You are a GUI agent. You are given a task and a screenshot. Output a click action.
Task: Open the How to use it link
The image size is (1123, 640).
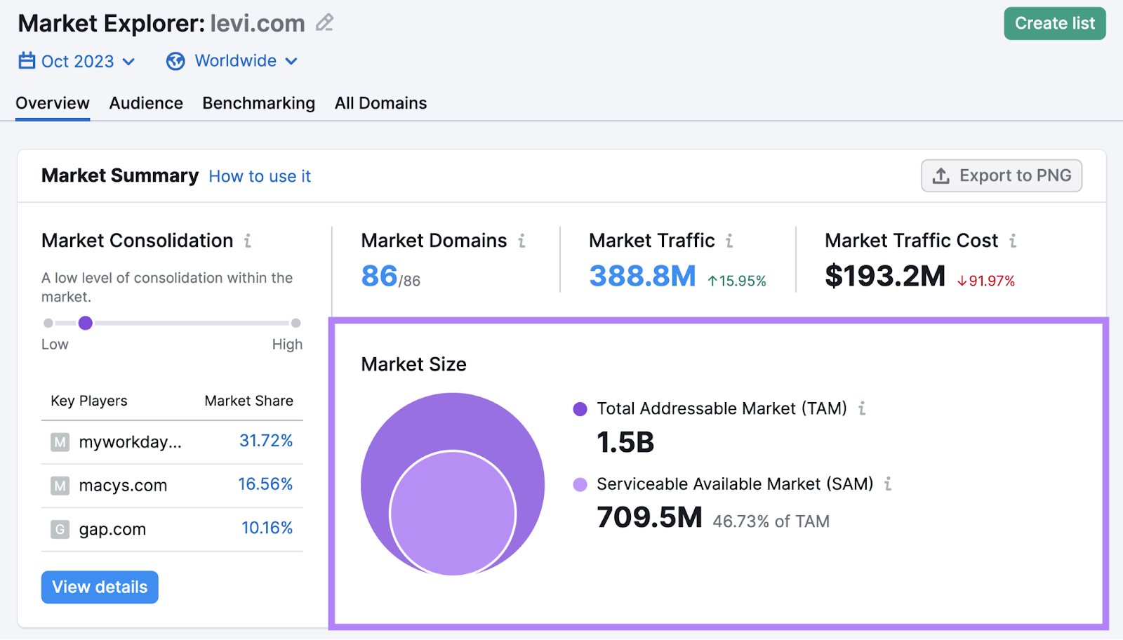259,176
